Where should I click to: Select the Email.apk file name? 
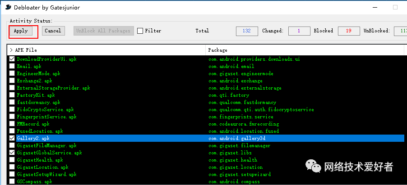29,67
